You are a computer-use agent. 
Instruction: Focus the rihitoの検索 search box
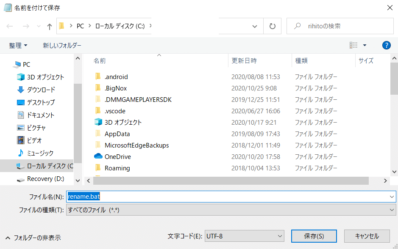point(340,26)
